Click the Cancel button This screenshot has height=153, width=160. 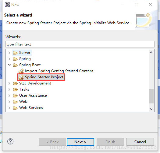click(140, 142)
